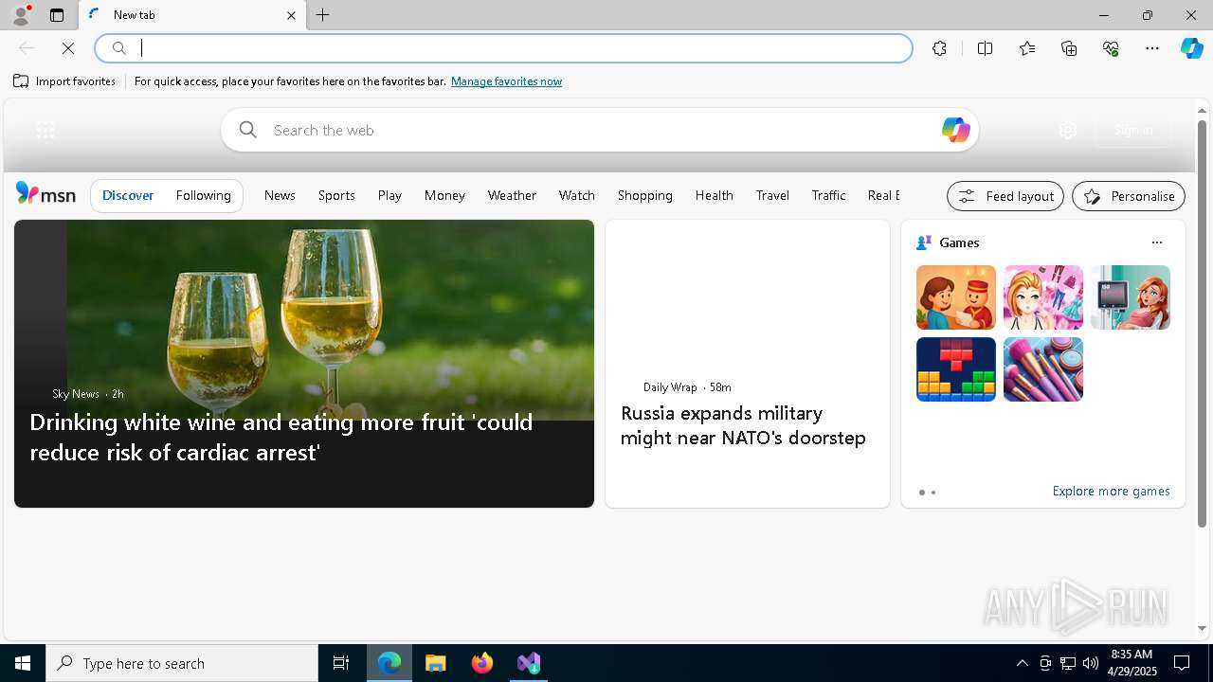The height and width of the screenshot is (682, 1213).
Task: Open the Play category
Action: 389,195
